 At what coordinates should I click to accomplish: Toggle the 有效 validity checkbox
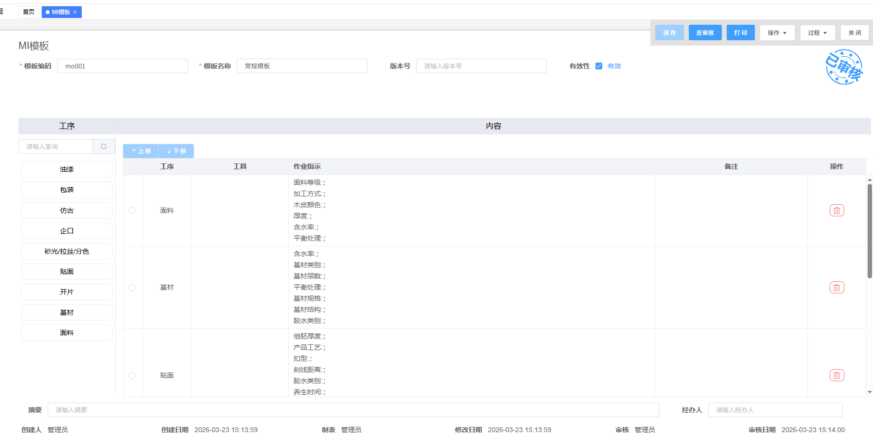pyautogui.click(x=599, y=66)
